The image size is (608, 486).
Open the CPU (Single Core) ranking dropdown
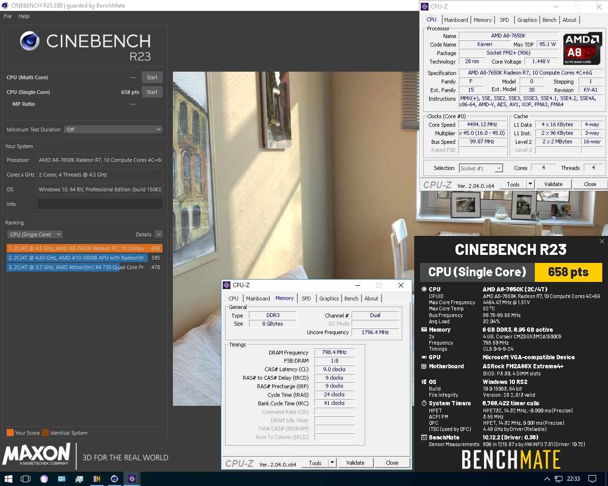[35, 234]
